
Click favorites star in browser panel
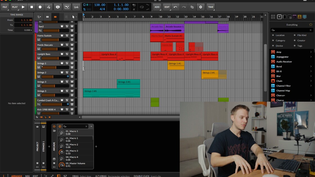pos(310,25)
